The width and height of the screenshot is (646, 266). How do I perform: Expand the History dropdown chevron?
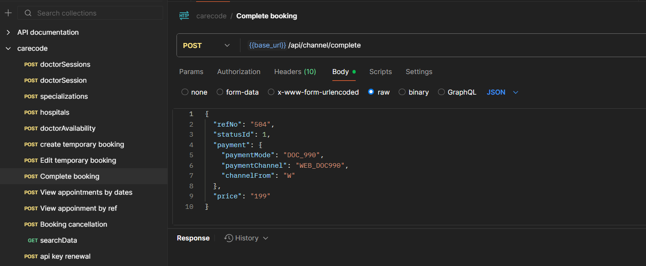(266, 238)
